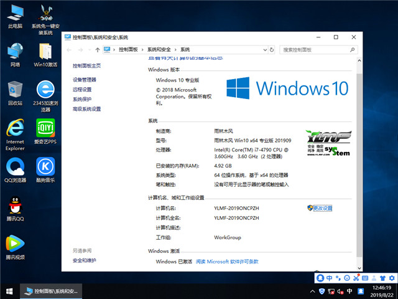The width and height of the screenshot is (398, 299).
Task: Open the 爱奇艺PPS desktop icon
Action: [x=45, y=130]
